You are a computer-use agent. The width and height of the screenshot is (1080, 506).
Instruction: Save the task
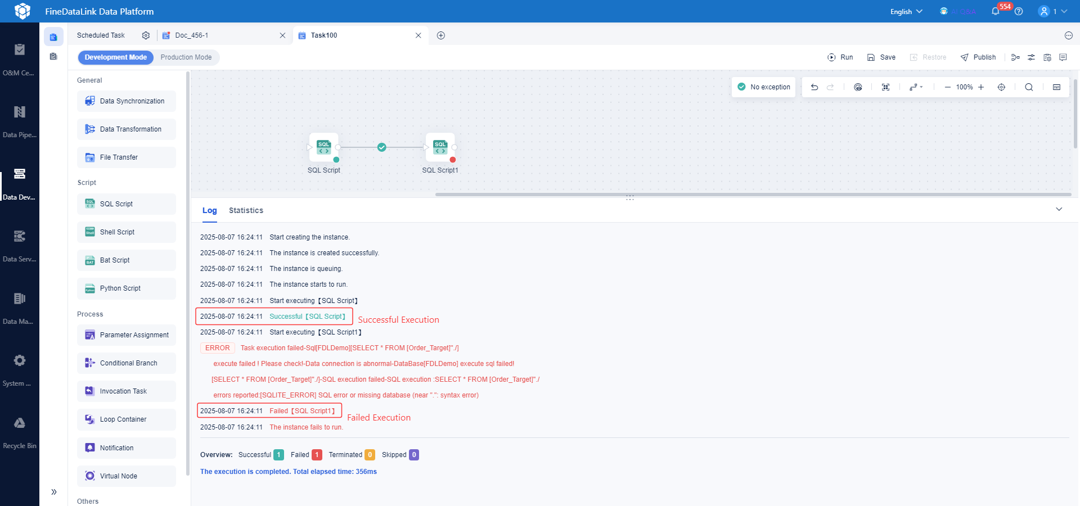point(881,57)
